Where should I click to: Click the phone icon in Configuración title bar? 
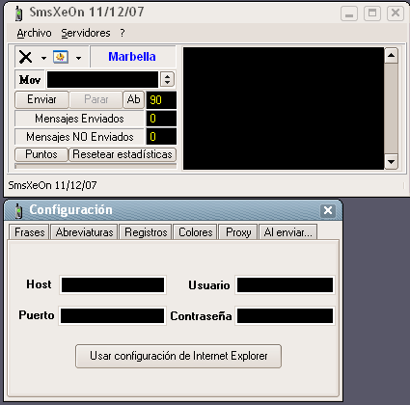pyautogui.click(x=19, y=210)
